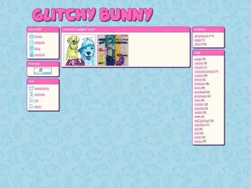
Task: Click the computer icon beside projects
Action: coord(32,54)
